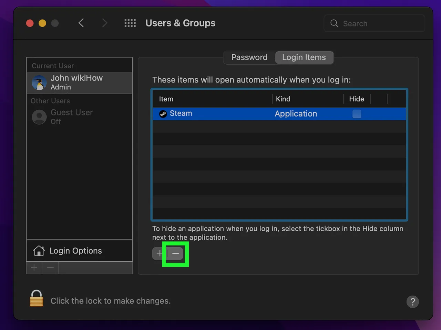The image size is (441, 330).
Task: Select the Login Items tab
Action: (x=304, y=57)
